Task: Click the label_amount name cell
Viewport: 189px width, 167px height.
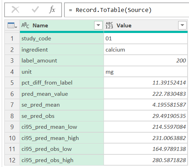Action: pyautogui.click(x=62, y=61)
